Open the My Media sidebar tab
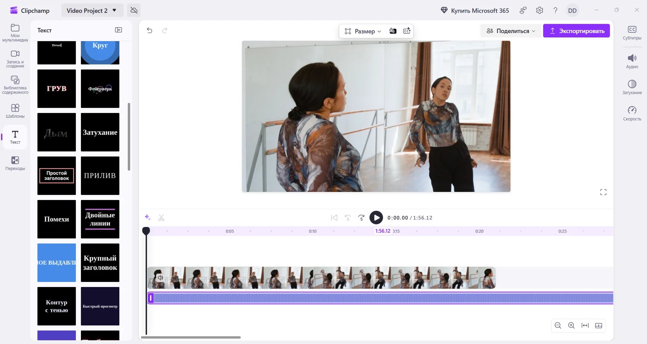Viewport: 647px width, 344px height. (15, 33)
